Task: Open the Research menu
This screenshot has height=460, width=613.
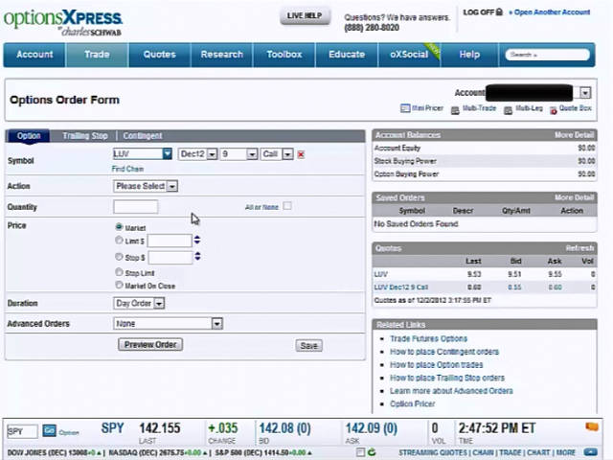Action: click(221, 55)
